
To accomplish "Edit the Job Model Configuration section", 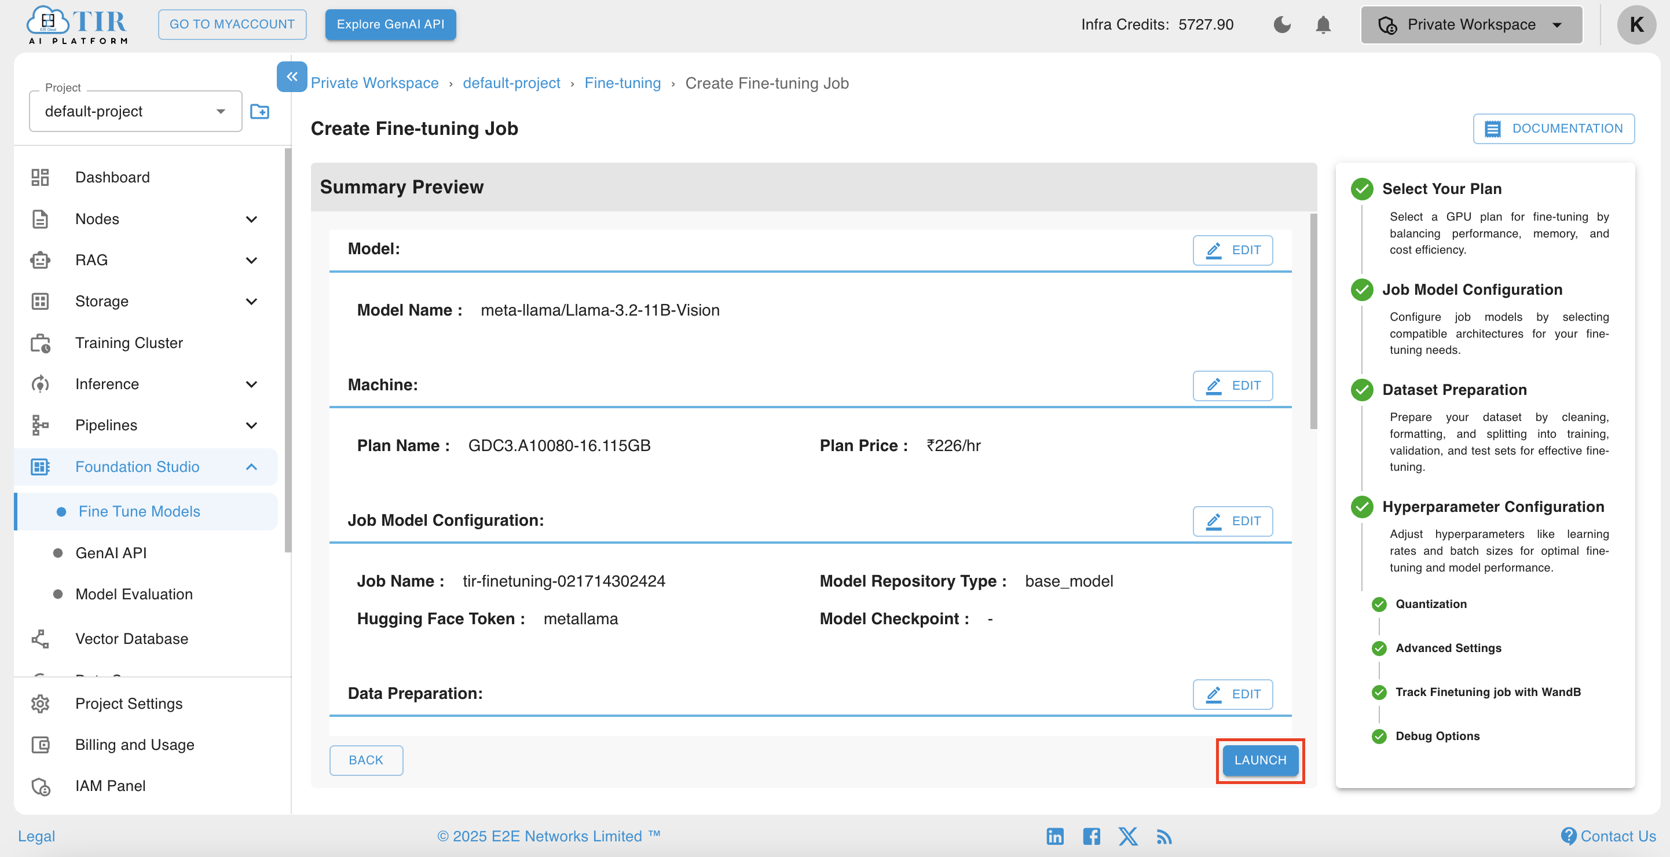I will [x=1232, y=521].
